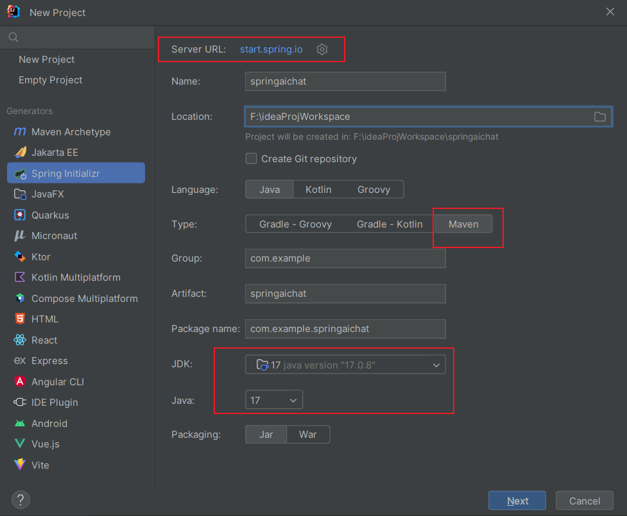This screenshot has width=627, height=516.
Task: Click the Artifact input field
Action: [x=345, y=294]
